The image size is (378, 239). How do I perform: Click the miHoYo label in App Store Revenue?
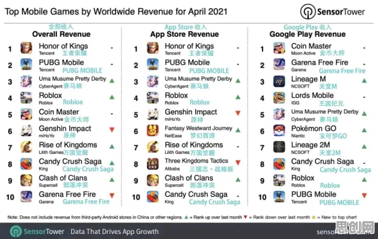(x=173, y=119)
